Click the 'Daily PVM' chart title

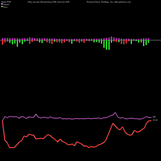click(6, 2)
